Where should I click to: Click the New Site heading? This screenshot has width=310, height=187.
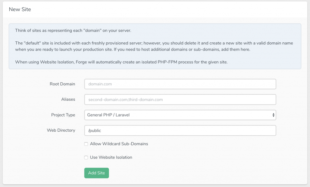point(20,9)
